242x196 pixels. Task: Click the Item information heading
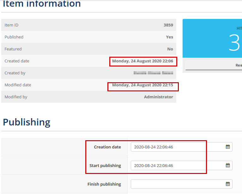click(x=42, y=3)
